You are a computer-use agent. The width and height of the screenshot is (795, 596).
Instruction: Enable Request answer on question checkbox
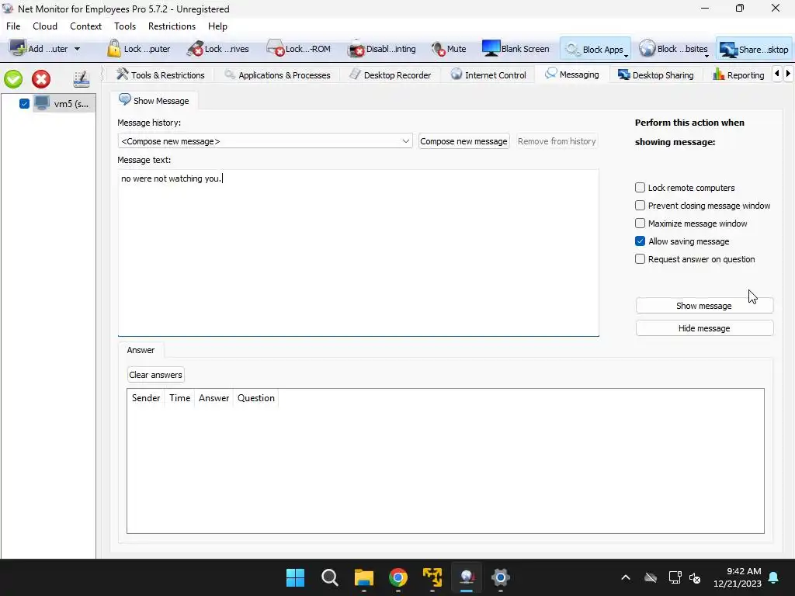tap(640, 259)
